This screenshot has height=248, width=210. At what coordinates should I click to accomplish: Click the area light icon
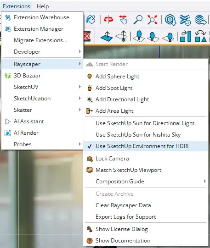click(90, 111)
